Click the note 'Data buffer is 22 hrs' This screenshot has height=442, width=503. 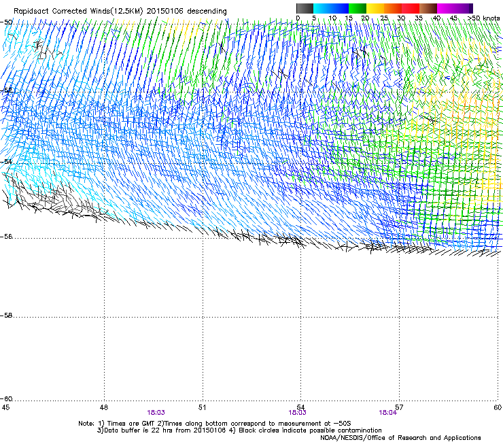139,430
